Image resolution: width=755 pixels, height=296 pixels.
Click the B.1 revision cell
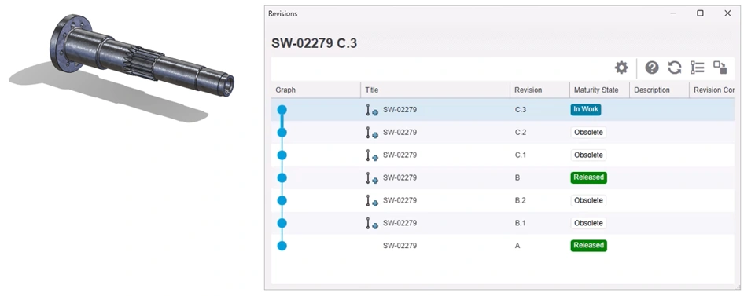(521, 223)
